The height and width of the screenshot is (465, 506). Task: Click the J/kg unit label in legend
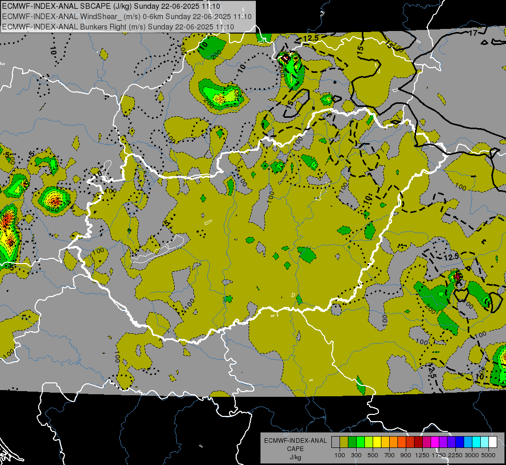296,458
